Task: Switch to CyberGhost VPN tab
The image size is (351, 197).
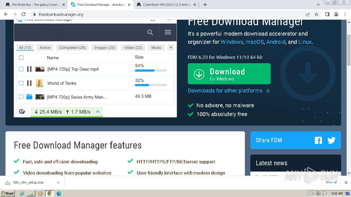Action: click(x=166, y=5)
